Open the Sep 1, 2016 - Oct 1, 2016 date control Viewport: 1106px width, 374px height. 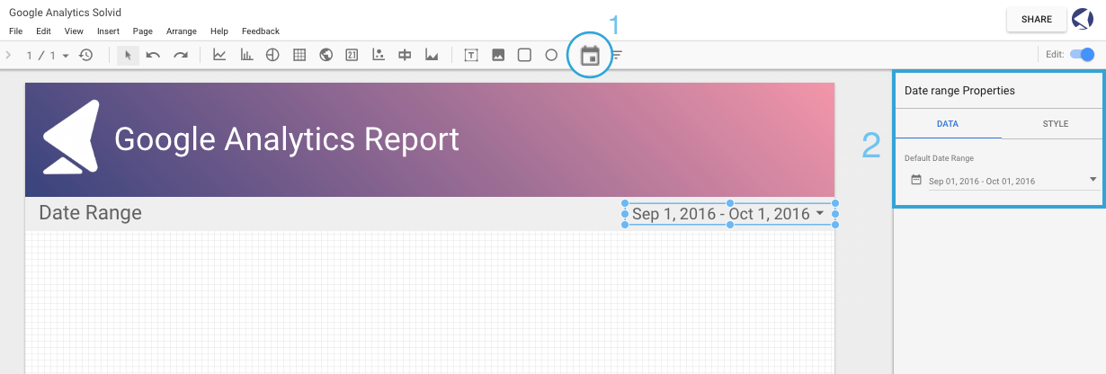tap(728, 214)
